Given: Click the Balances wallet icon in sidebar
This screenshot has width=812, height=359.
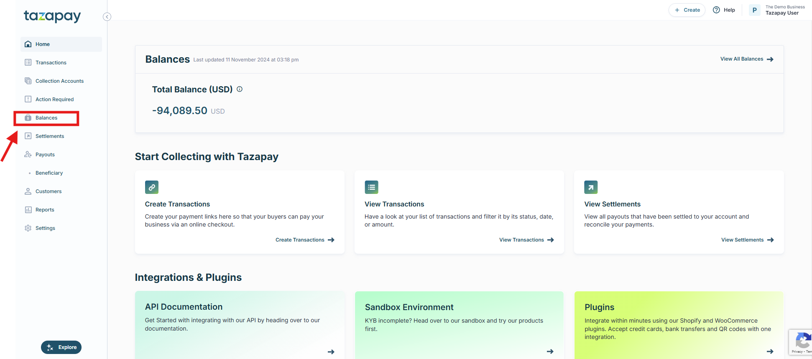Looking at the screenshot, I should (28, 118).
